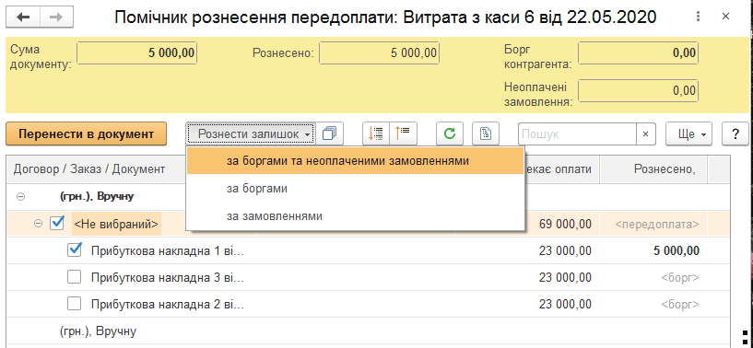This screenshot has width=753, height=348.
Task: Select the Прибуткова накладна 2 row text
Action: (x=168, y=305)
